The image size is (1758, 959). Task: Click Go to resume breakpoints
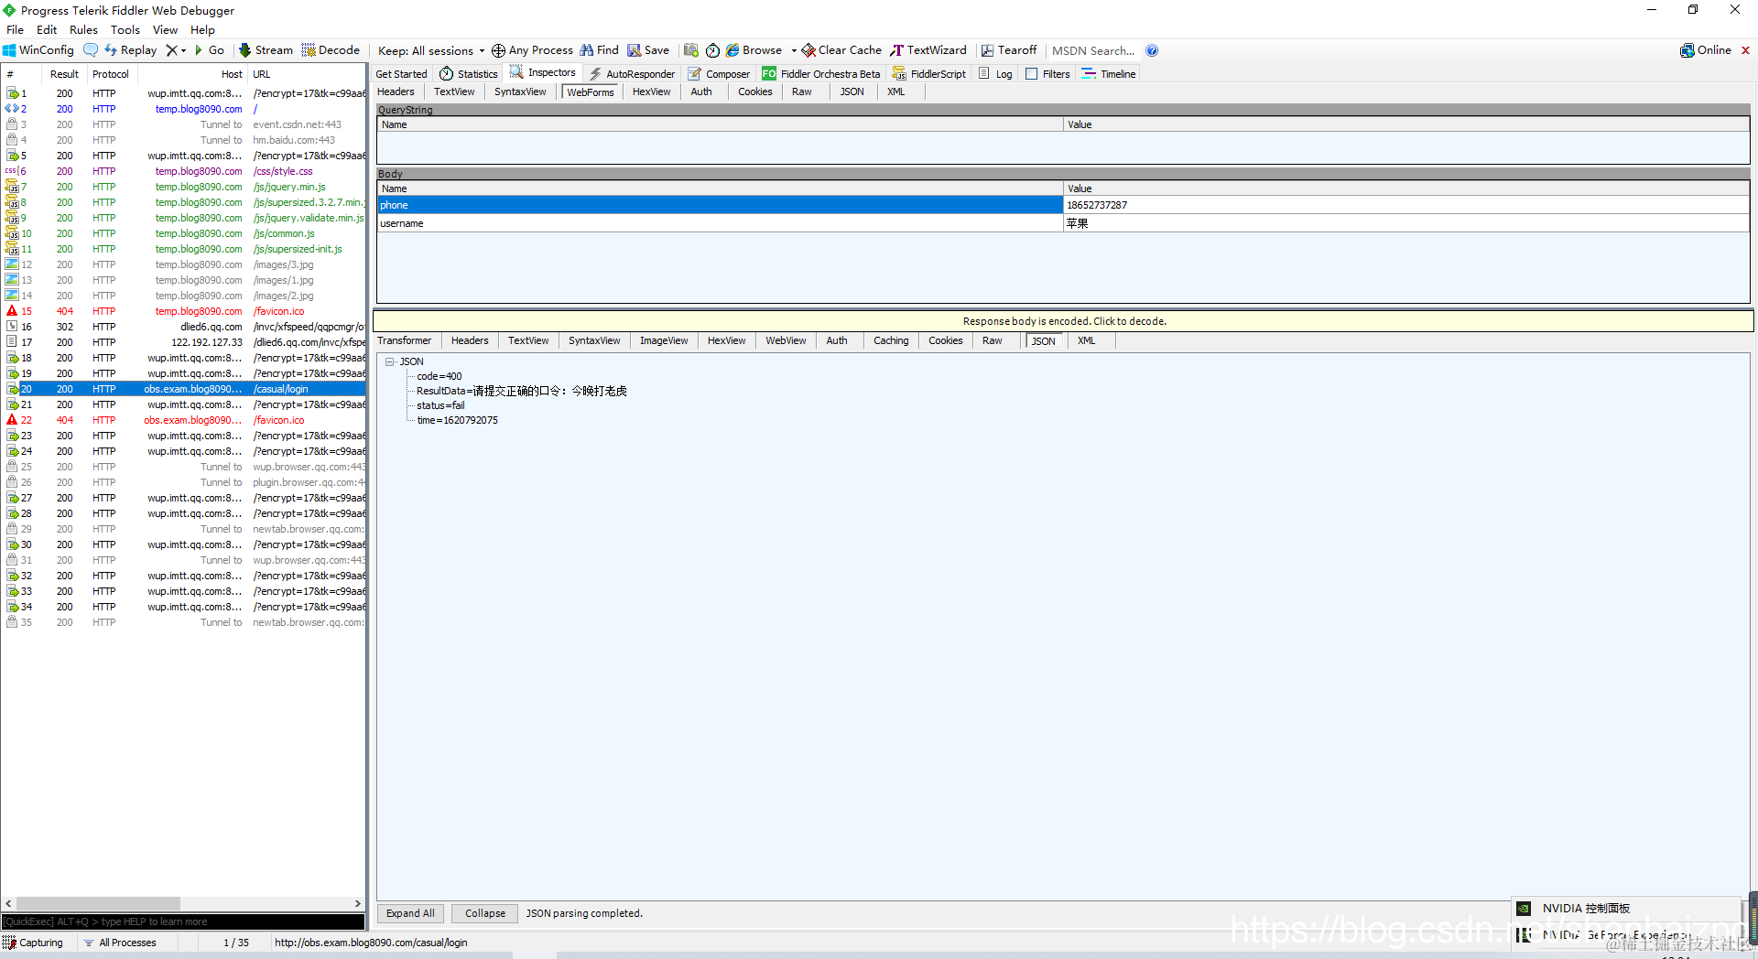[x=209, y=50]
